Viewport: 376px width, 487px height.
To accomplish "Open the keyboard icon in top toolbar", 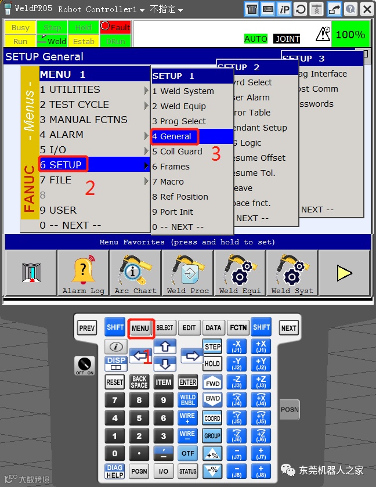I will tap(268, 9).
